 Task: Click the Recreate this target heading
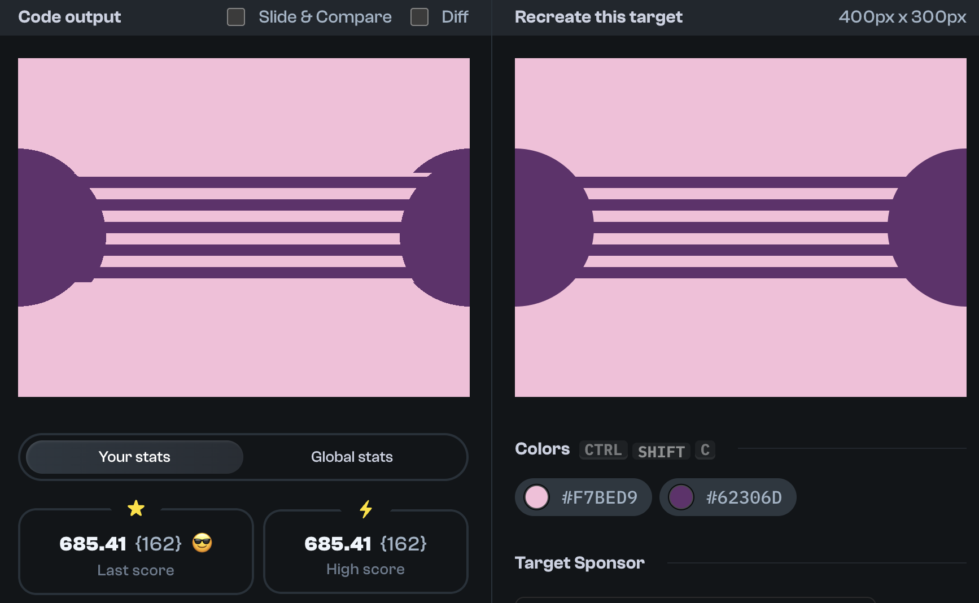(x=598, y=17)
